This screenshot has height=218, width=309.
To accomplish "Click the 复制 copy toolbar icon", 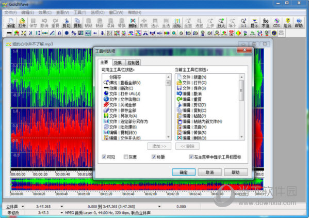I will (x=77, y=23).
